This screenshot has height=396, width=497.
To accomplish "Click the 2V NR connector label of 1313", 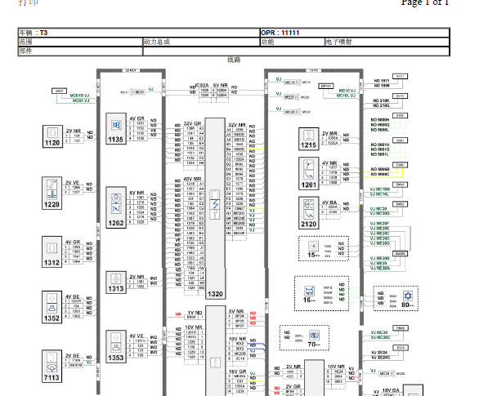I will pos(137,276).
